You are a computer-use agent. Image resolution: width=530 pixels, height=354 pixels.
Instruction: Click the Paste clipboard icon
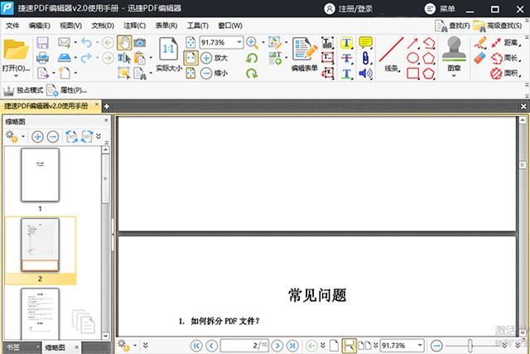click(140, 58)
